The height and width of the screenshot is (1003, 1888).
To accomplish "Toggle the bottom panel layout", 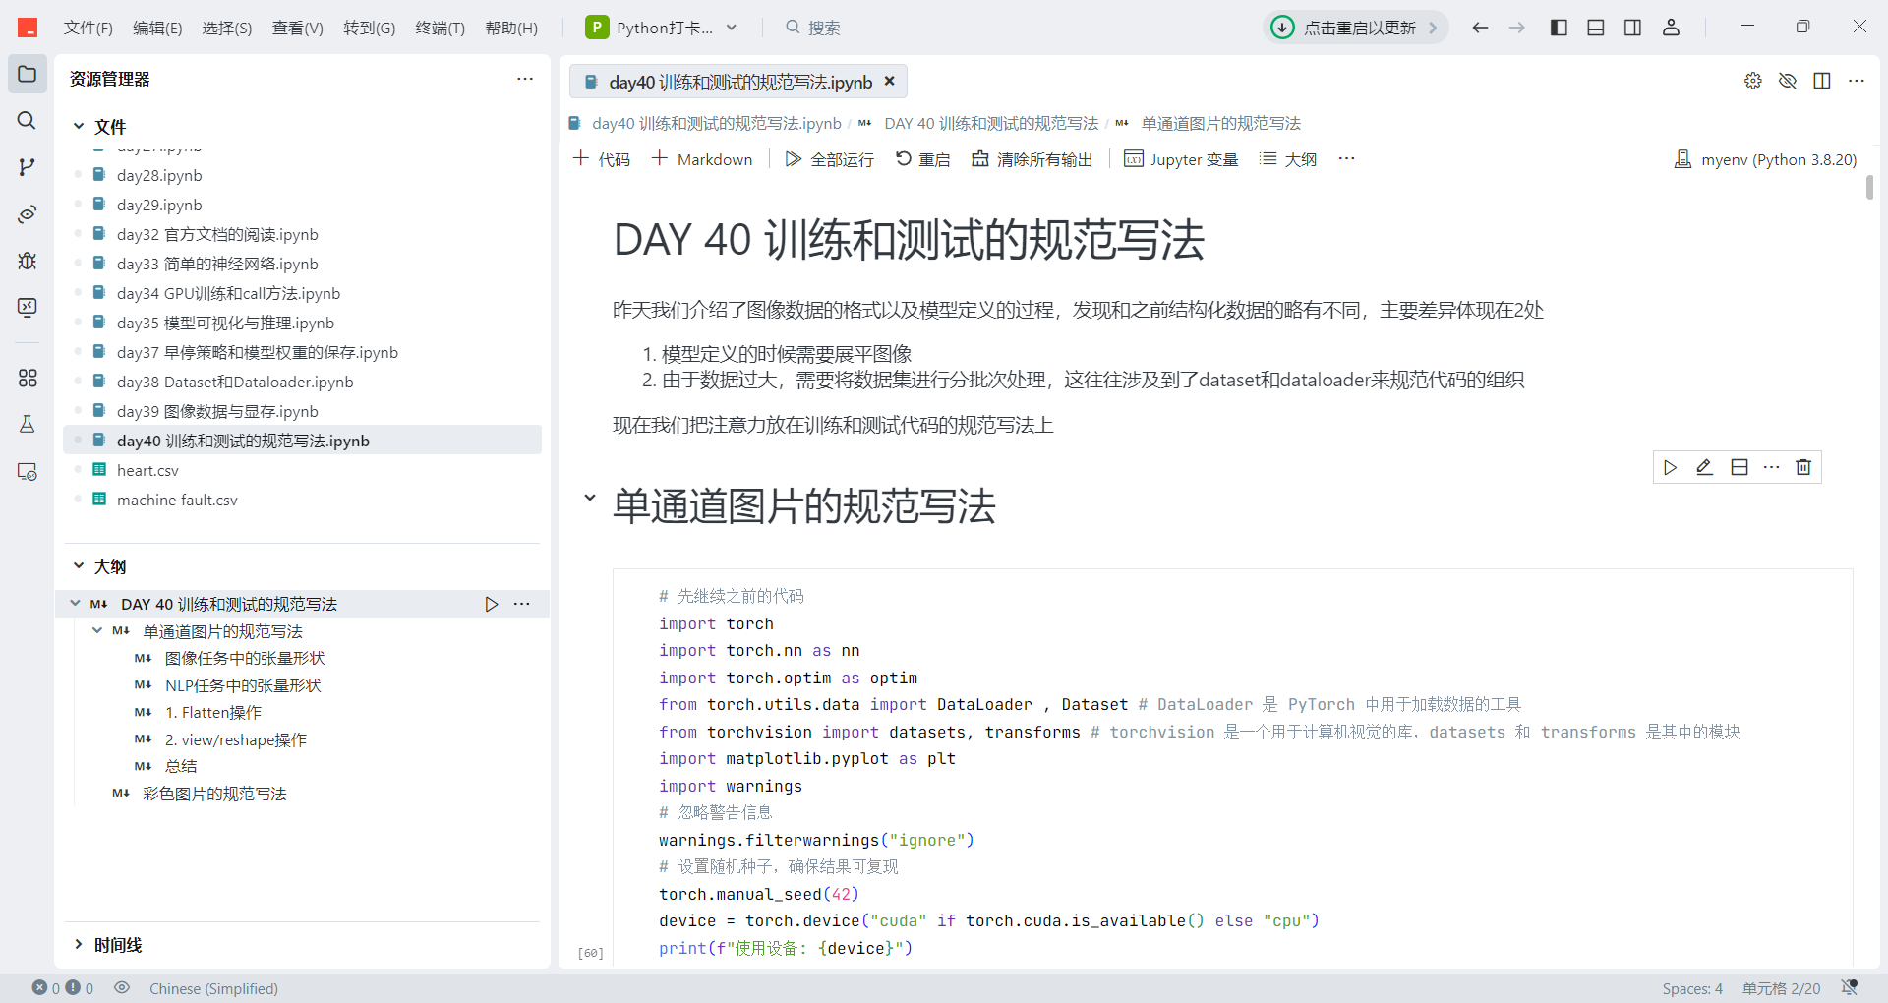I will pyautogui.click(x=1594, y=27).
